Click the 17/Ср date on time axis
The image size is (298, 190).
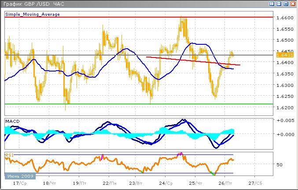pyautogui.click(x=19, y=182)
